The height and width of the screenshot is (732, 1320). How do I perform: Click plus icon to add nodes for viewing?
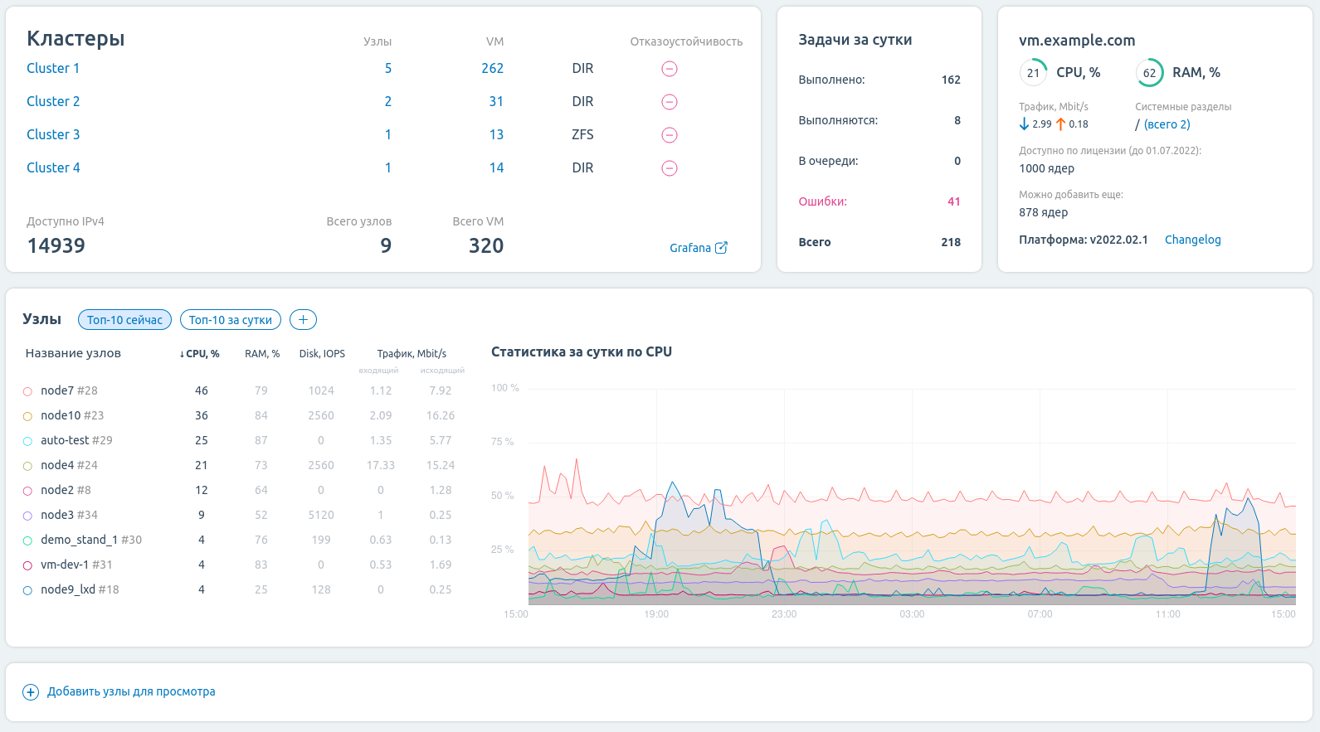pyautogui.click(x=31, y=692)
